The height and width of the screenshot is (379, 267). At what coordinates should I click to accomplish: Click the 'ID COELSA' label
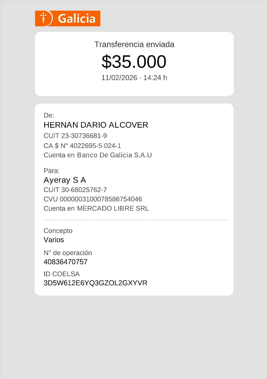pyautogui.click(x=62, y=274)
